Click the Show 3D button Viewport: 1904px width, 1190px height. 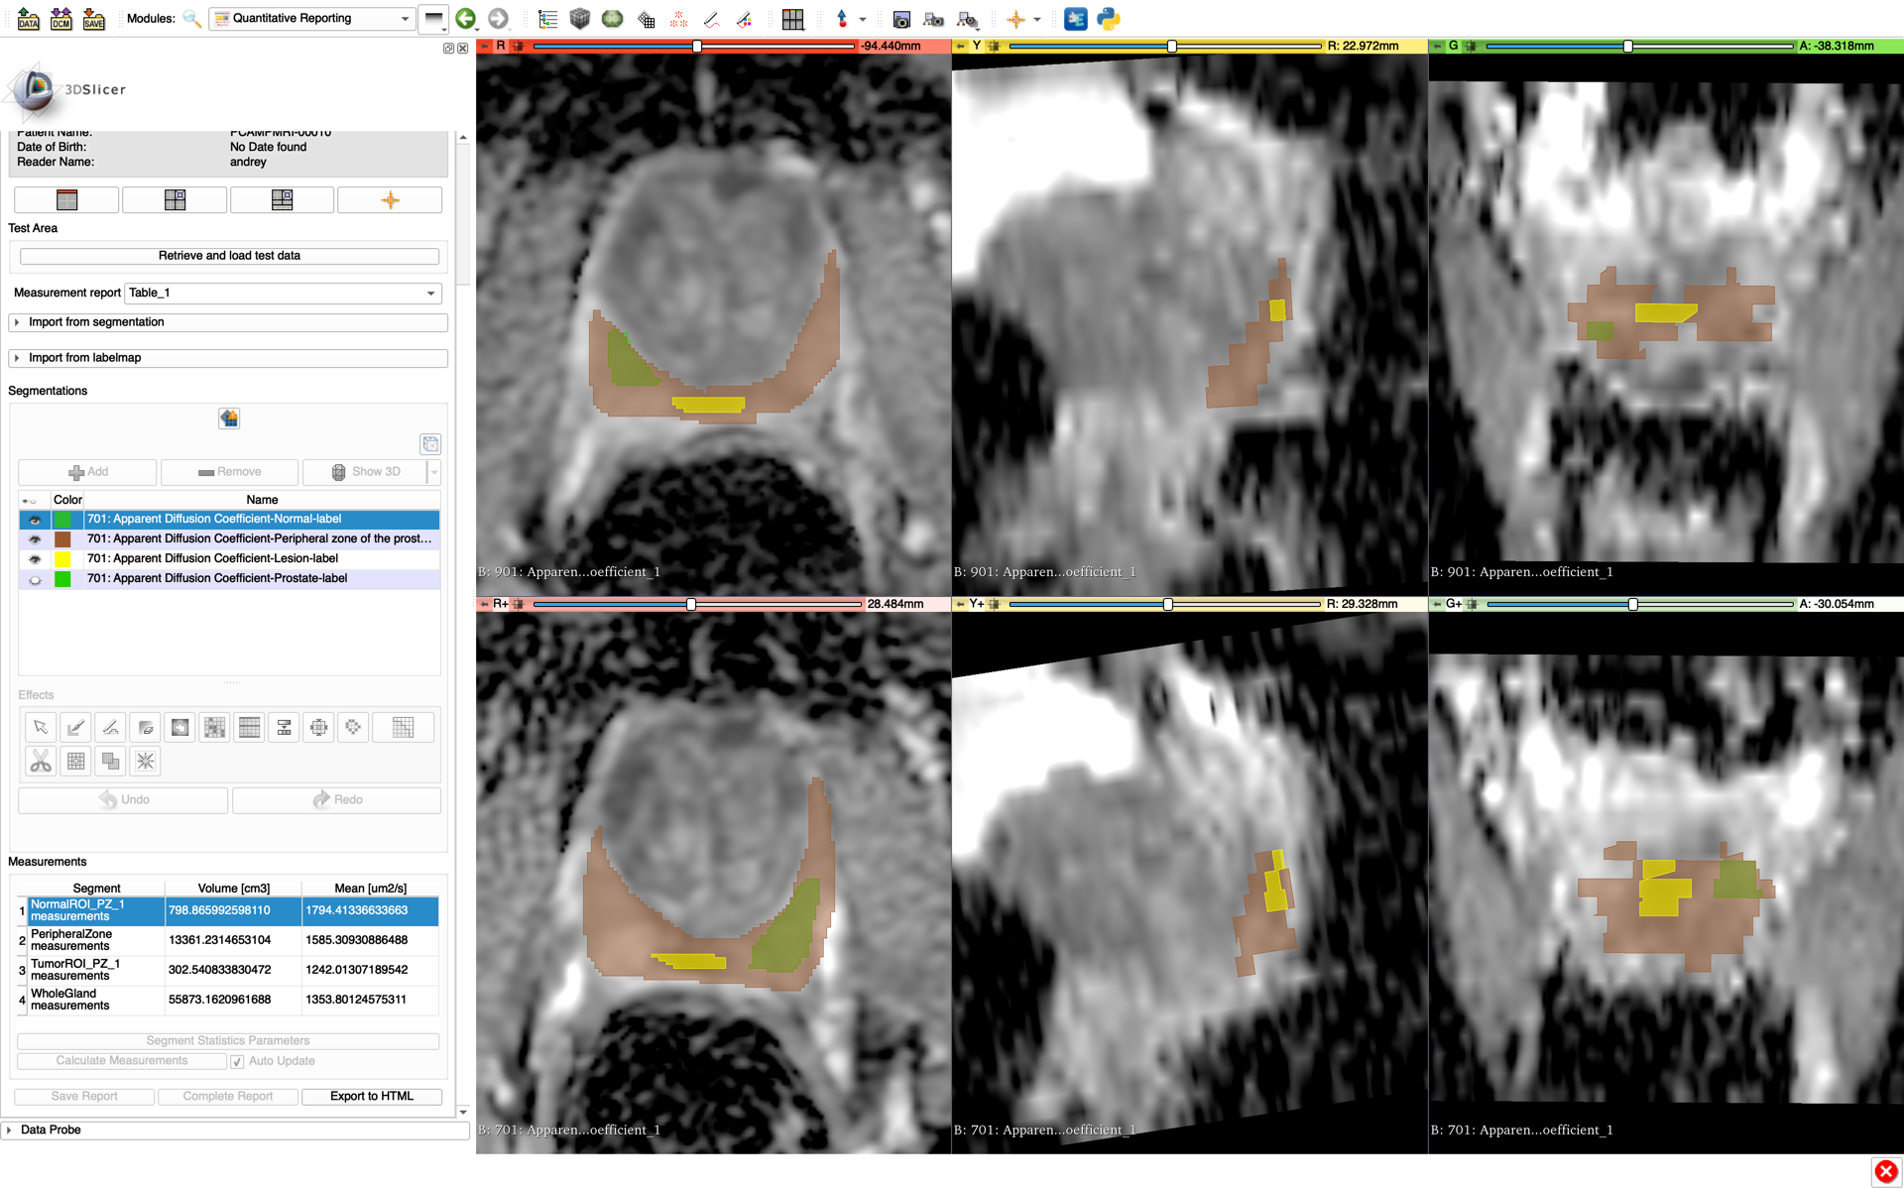point(365,473)
